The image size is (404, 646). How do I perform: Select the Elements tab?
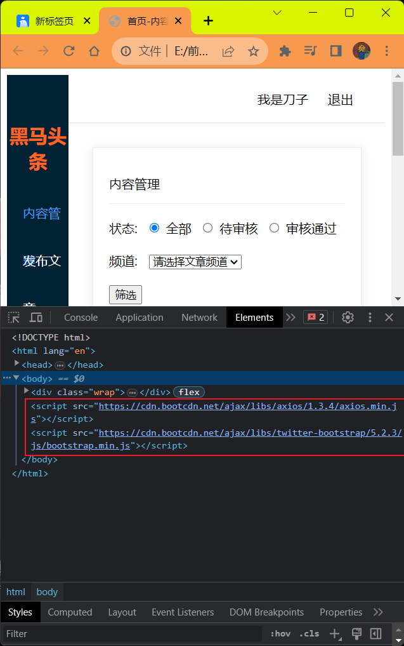[x=254, y=318]
